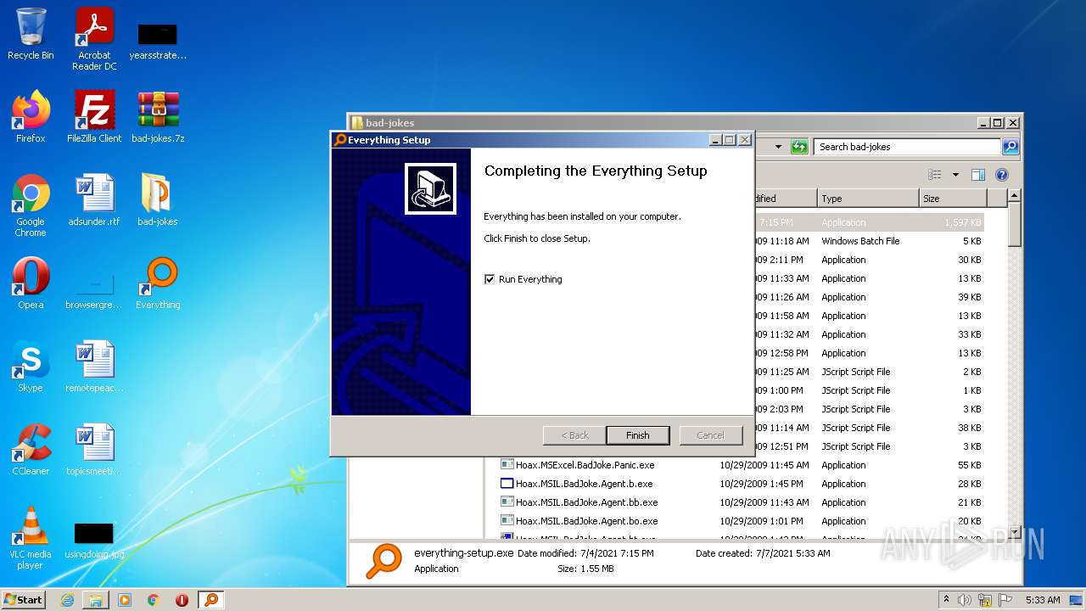Viewport: 1086px width, 611px height.
Task: Select the Everything desktop shortcut
Action: tap(158, 283)
